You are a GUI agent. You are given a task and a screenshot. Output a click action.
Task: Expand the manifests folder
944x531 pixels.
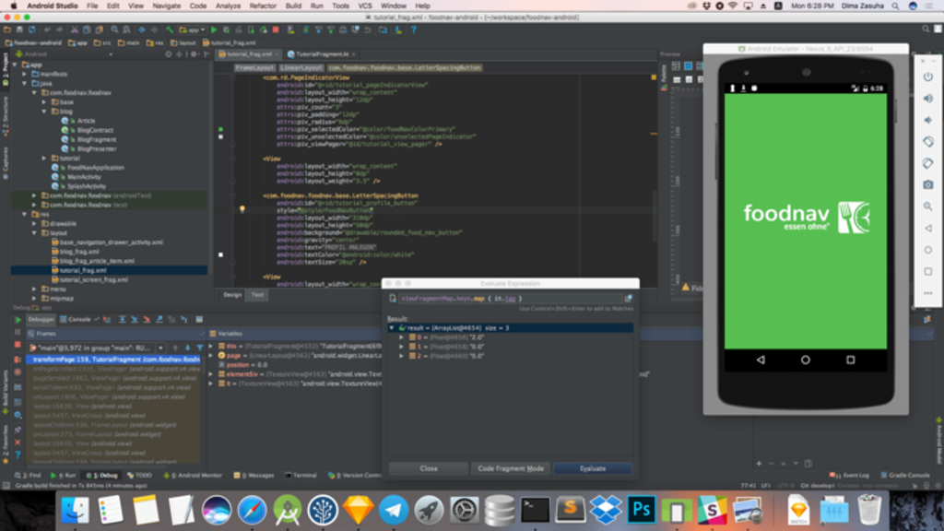click(25, 74)
